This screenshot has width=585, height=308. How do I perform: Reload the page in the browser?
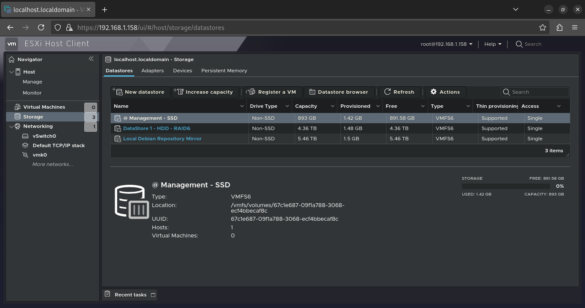[41, 27]
